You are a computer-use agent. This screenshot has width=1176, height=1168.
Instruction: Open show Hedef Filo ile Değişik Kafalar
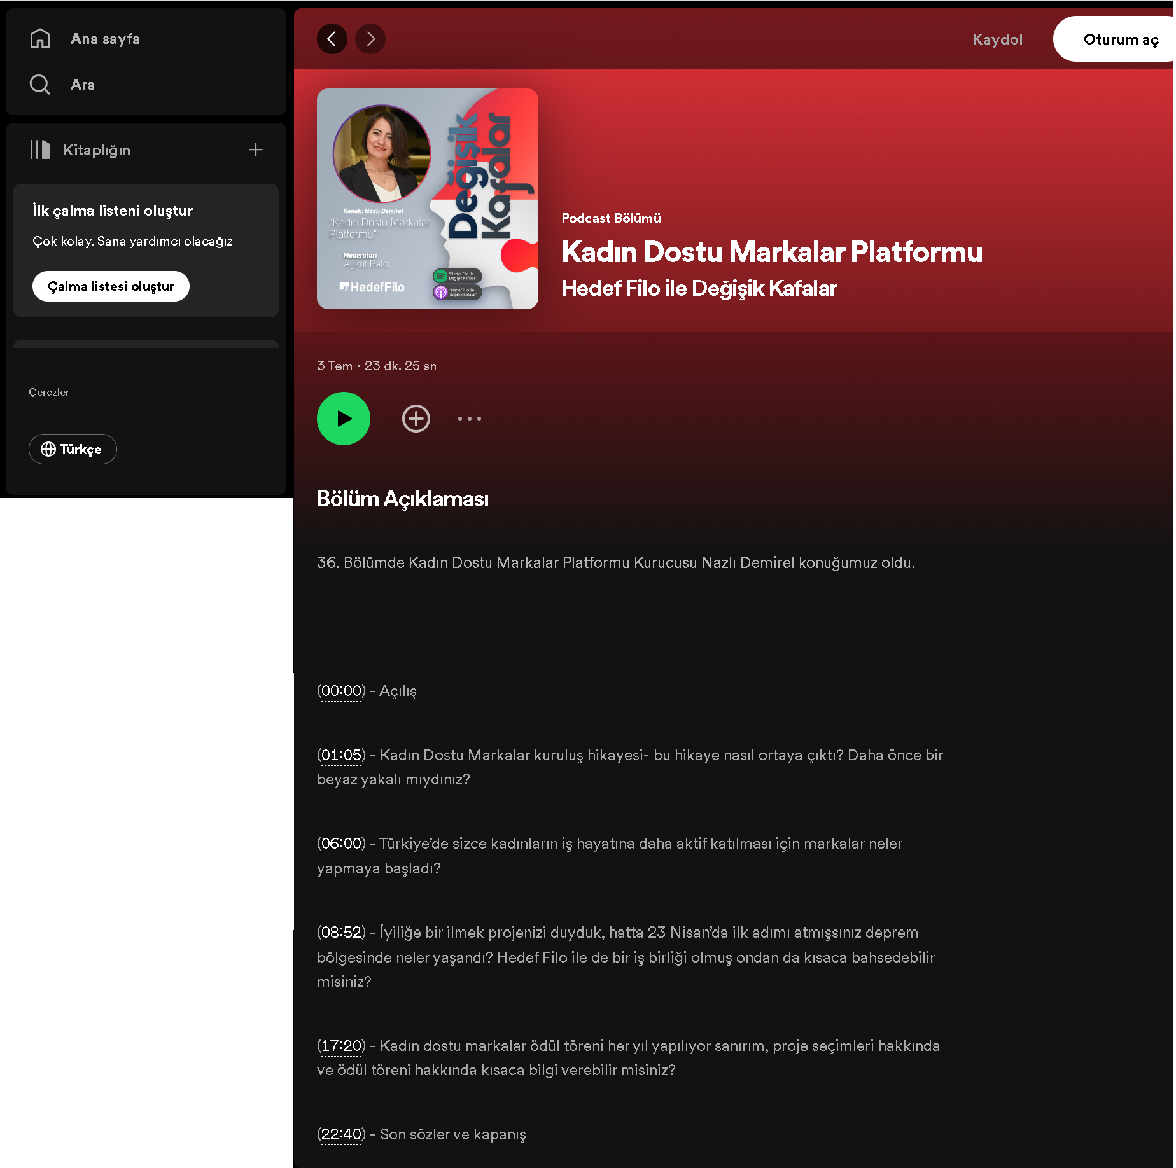point(699,288)
